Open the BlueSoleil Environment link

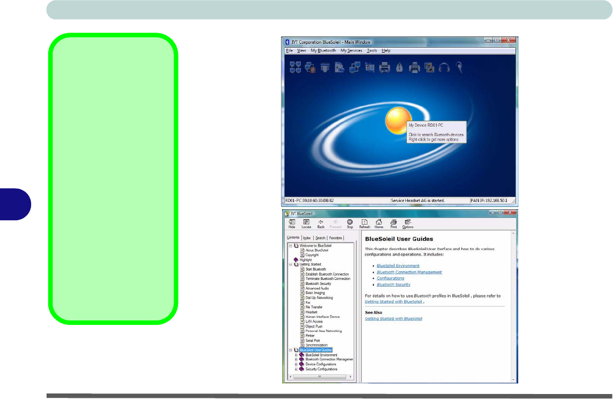[x=398, y=266]
